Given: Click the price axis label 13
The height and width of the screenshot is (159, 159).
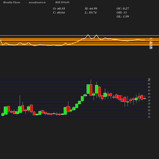Looking at the screenshot, I should 149,117.
